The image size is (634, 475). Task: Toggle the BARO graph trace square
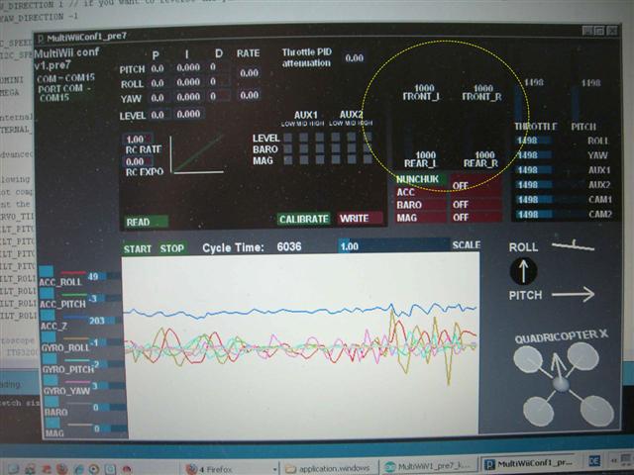tap(52, 402)
